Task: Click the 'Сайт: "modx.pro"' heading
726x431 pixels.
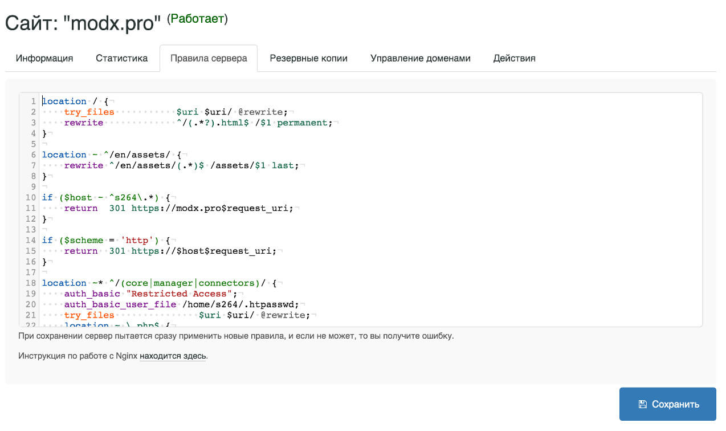Action: 83,23
